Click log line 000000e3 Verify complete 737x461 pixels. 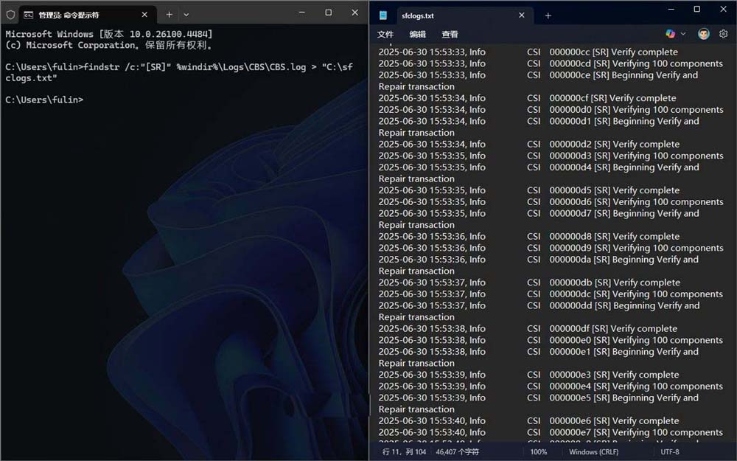point(529,375)
